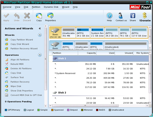Click Convert MBR Disk to GPT Disk text

(x=26, y=95)
